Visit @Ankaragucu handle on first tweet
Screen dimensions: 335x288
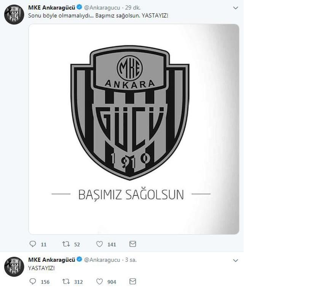102,8
